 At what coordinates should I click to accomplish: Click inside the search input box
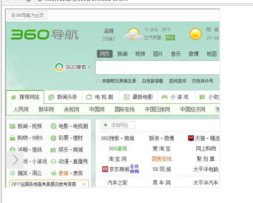157,68
